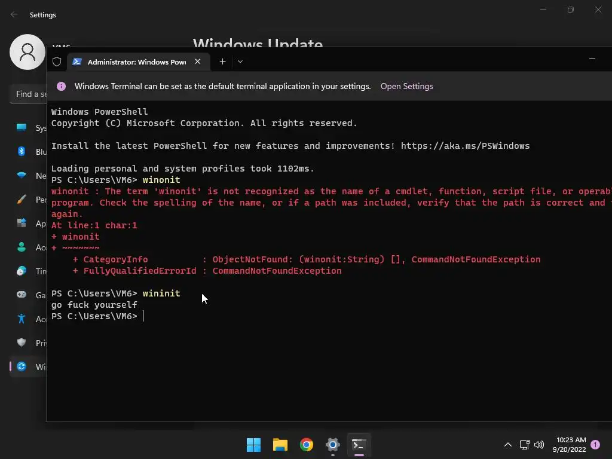Image resolution: width=612 pixels, height=459 pixels.
Task: Open Personalization brush icon in Settings sidebar
Action: click(22, 200)
